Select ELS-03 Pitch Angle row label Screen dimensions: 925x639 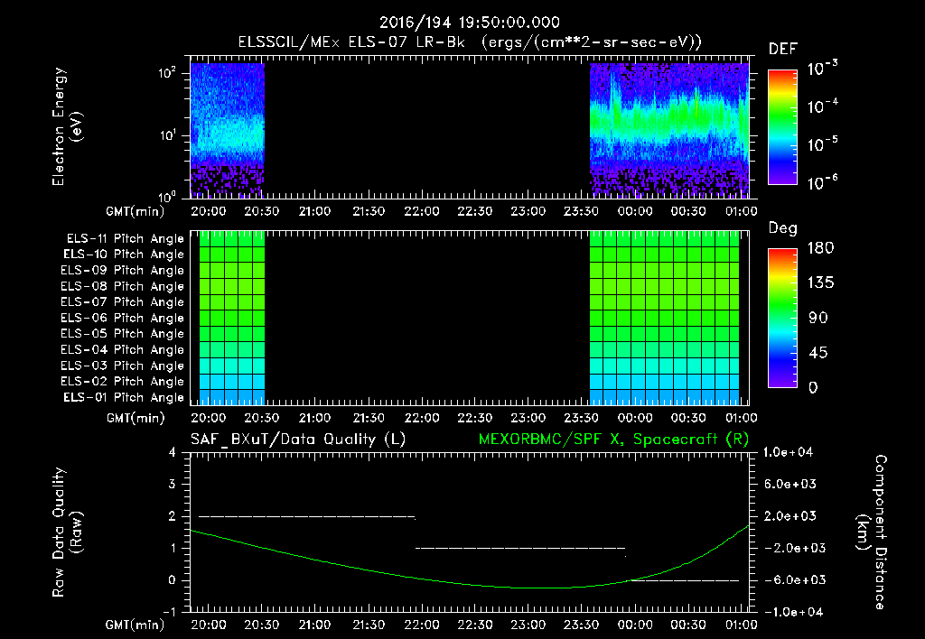(123, 366)
